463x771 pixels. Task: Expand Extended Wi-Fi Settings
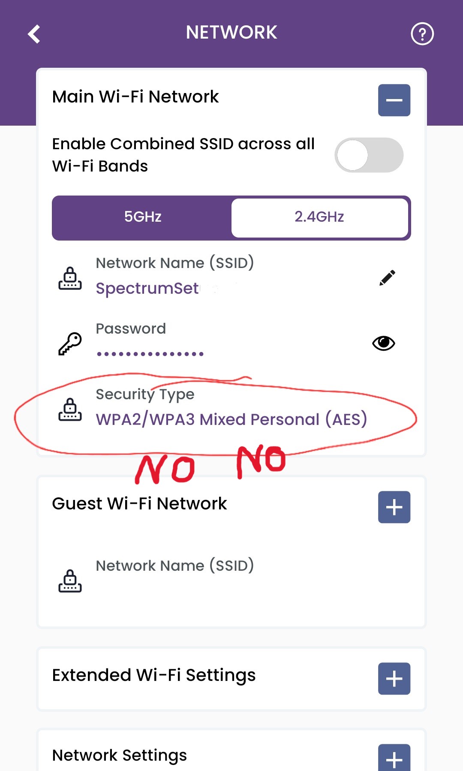[x=394, y=679]
